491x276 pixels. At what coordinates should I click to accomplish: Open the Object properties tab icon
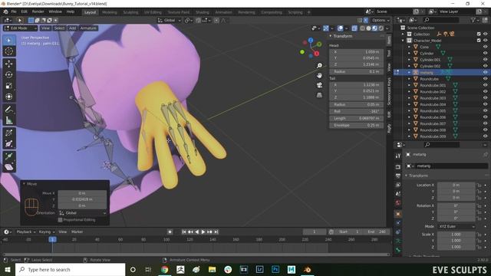(397, 214)
